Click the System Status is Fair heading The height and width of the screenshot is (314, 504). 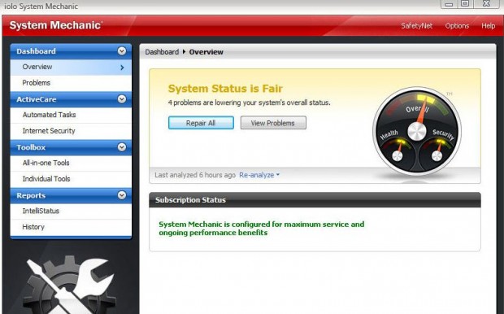pyautogui.click(x=225, y=89)
